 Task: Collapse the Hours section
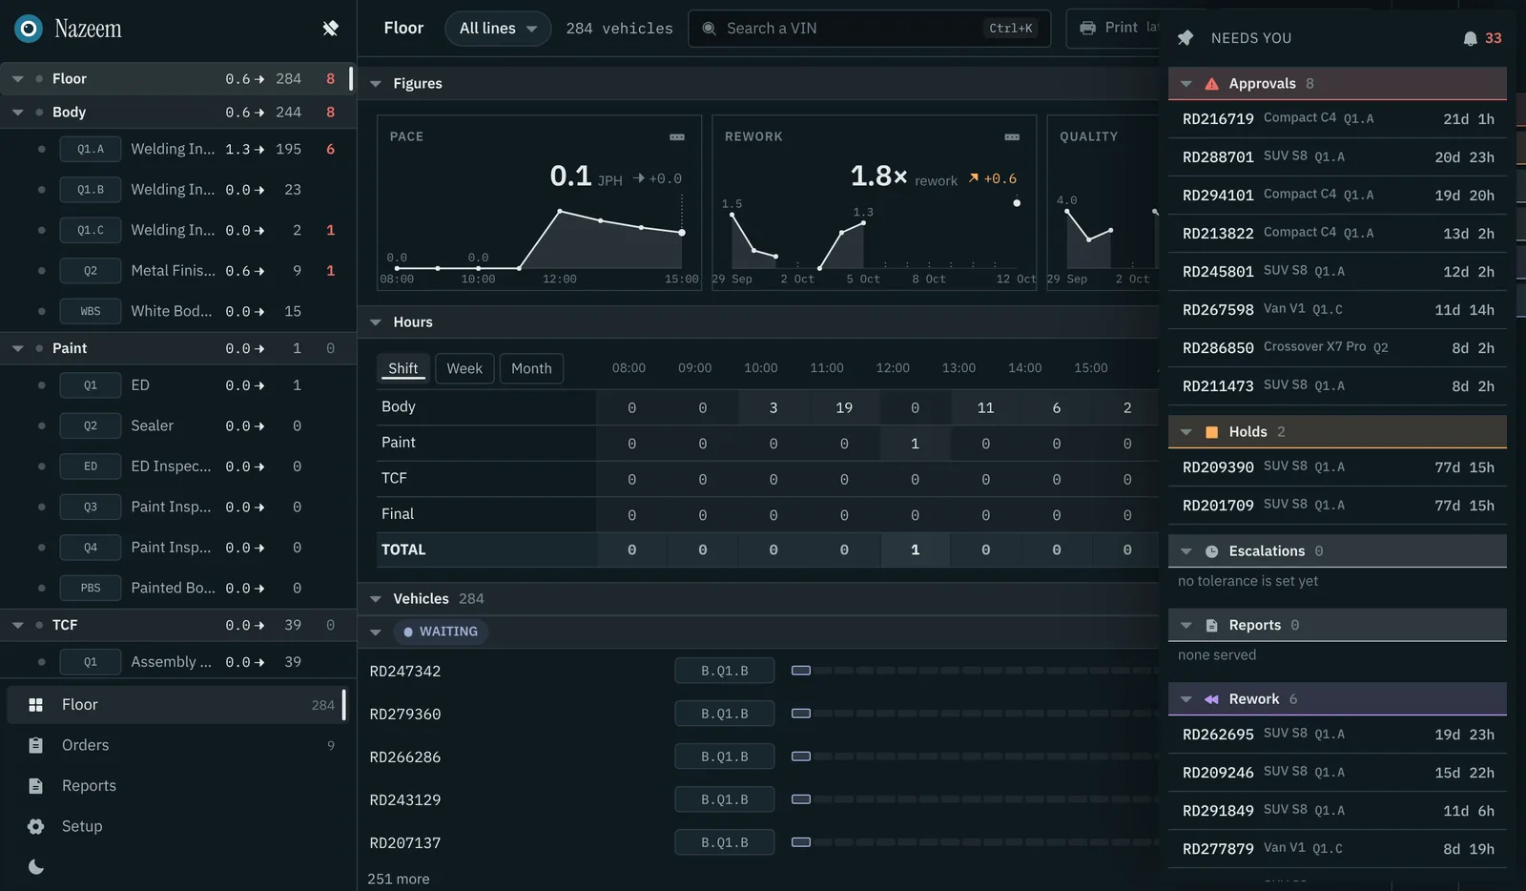(376, 322)
